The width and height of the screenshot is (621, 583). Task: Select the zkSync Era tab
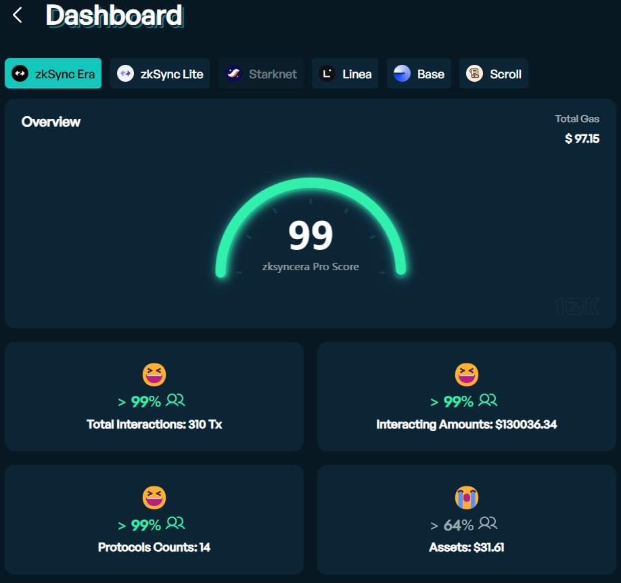click(53, 74)
